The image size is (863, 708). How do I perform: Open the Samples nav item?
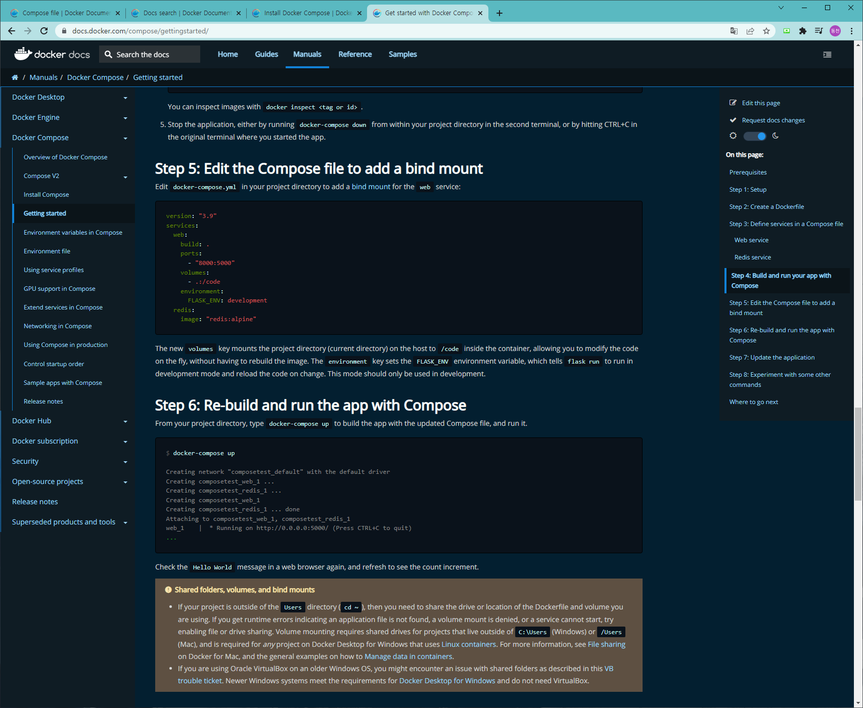[403, 54]
